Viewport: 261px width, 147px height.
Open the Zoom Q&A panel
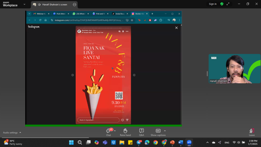pos(141,132)
